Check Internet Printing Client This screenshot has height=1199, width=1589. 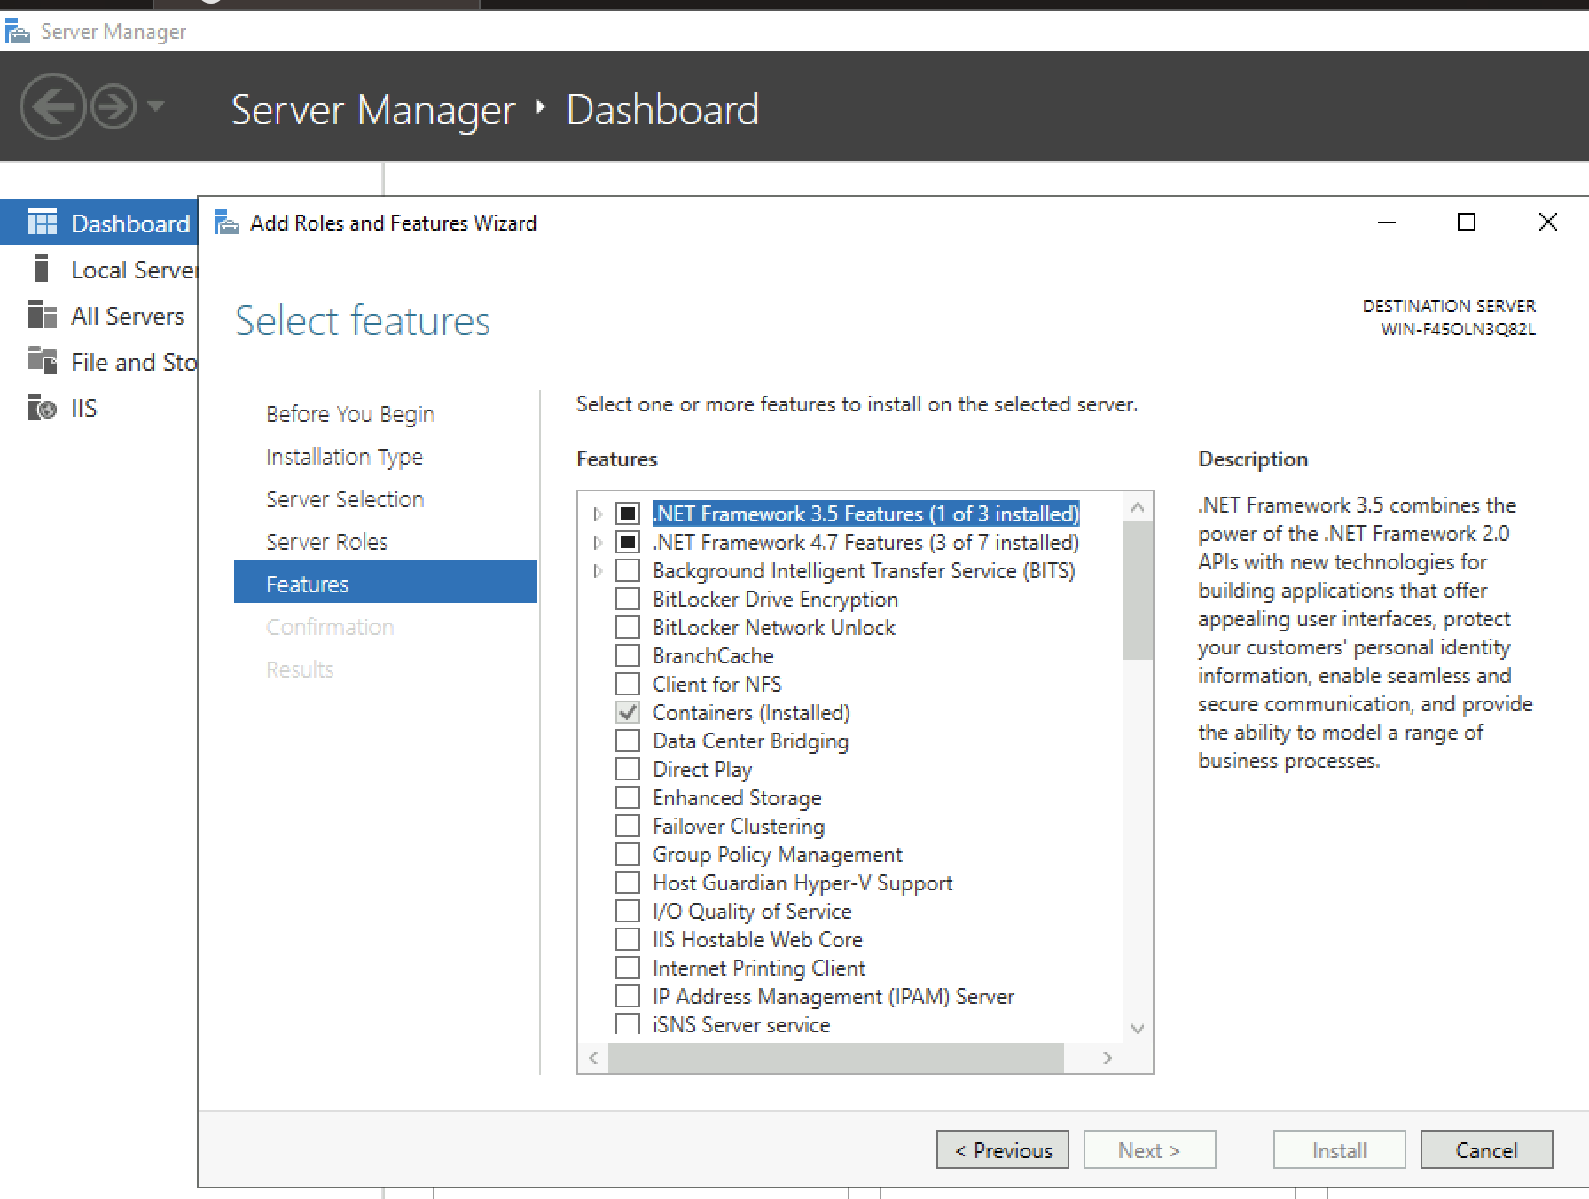(x=628, y=968)
